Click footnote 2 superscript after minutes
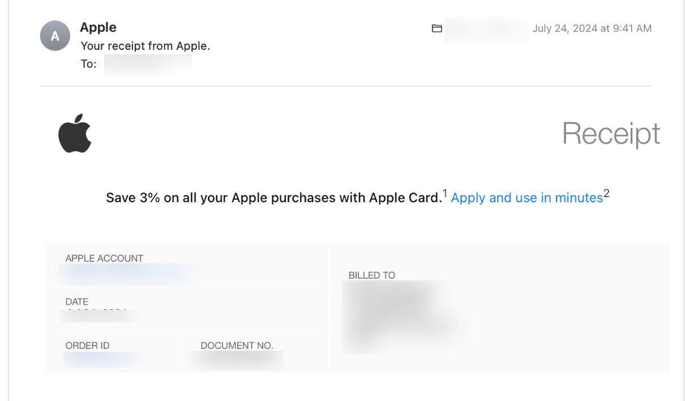The width and height of the screenshot is (685, 401). click(606, 194)
